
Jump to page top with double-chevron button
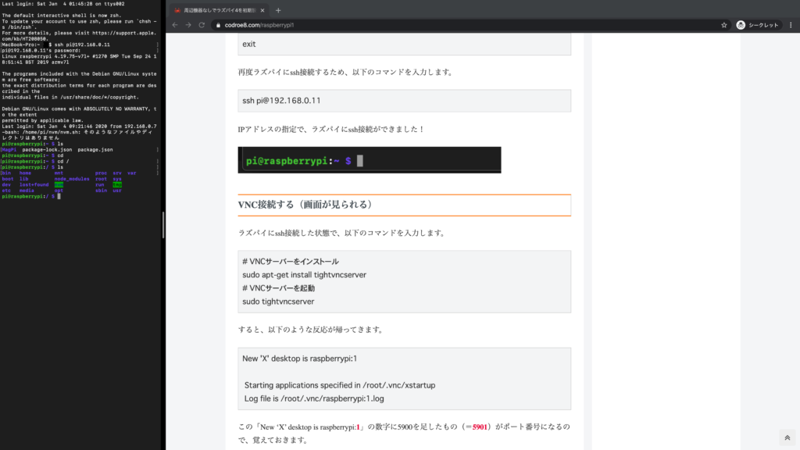(787, 437)
